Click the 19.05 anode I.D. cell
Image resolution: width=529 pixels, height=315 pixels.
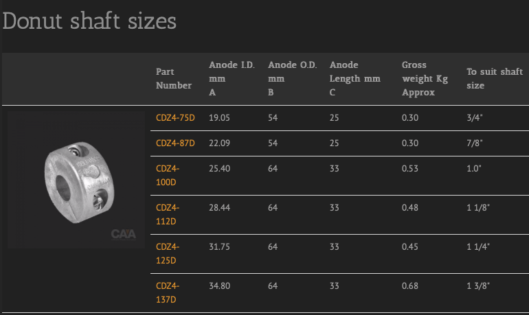[219, 118]
